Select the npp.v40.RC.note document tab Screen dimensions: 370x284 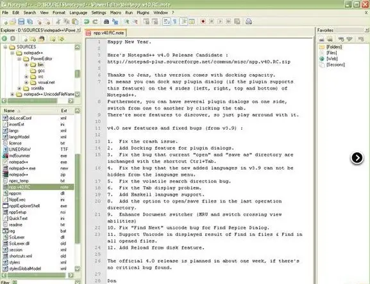point(105,33)
